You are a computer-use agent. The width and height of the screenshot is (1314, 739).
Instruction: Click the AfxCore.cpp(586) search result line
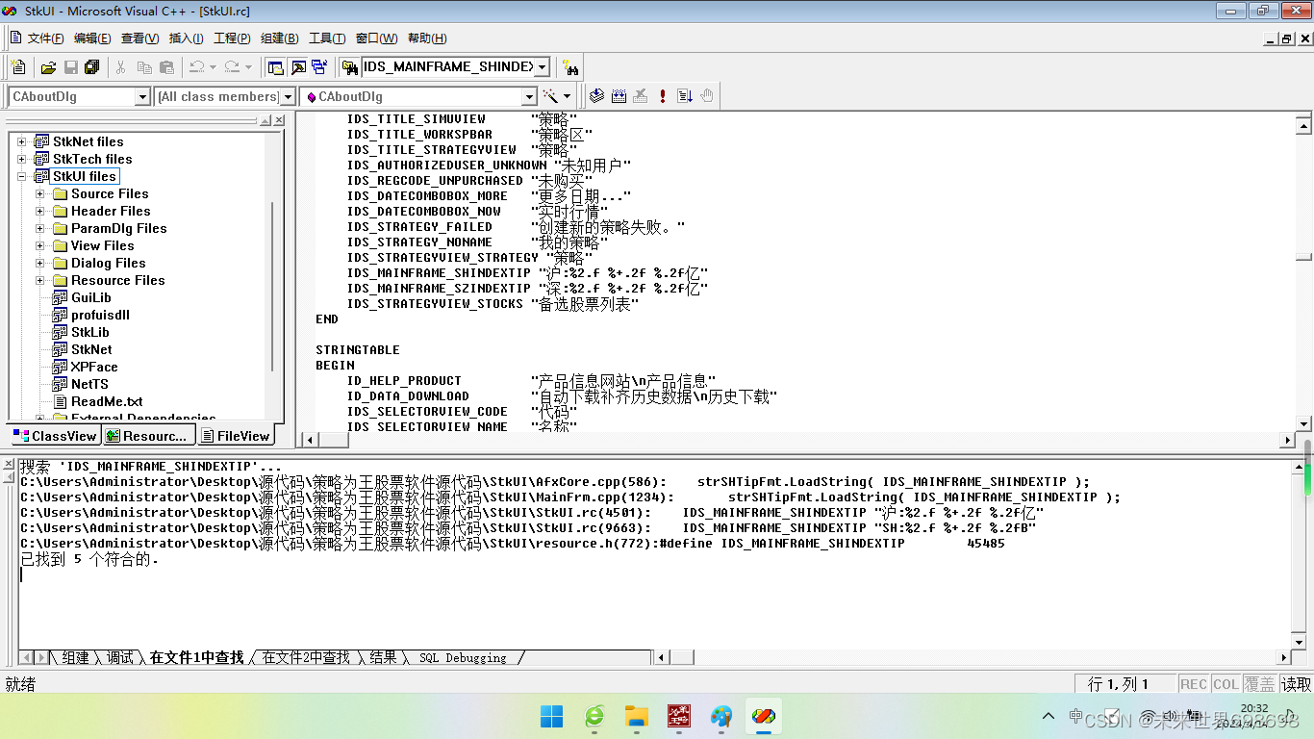556,481
